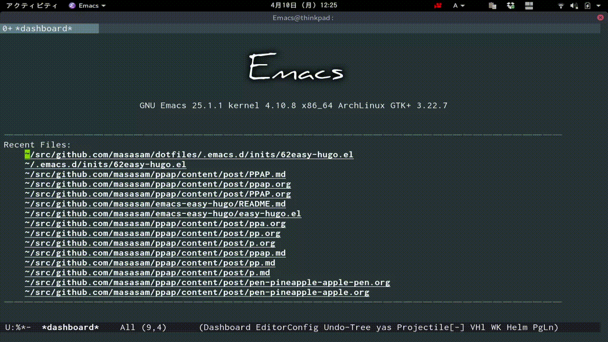608x342 pixels.
Task: Open emacs-easy-hugo/README.md
Action: coord(155,204)
